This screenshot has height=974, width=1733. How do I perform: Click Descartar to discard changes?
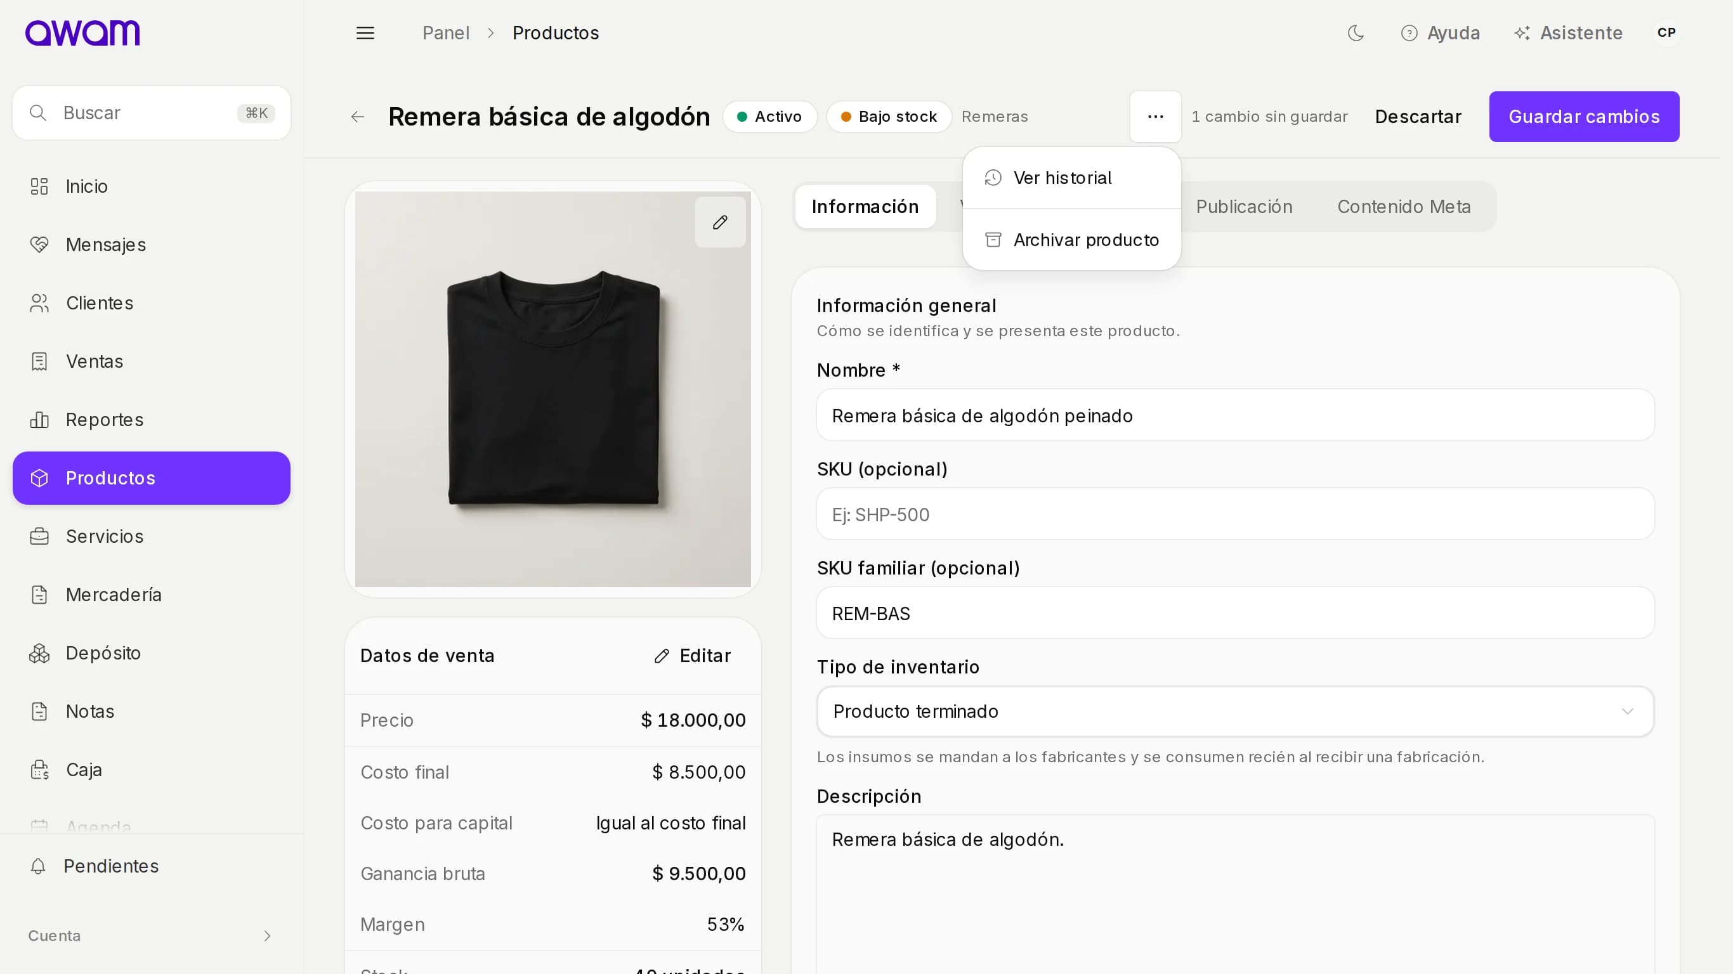click(1418, 117)
